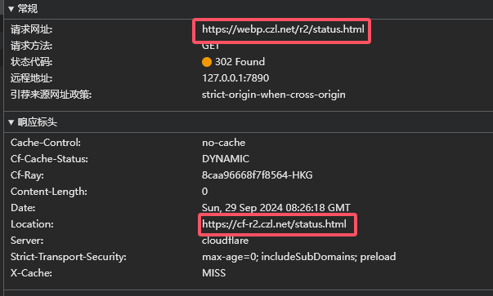Click the Strict-Transport-Security header value
493x296 pixels.
click(x=298, y=257)
